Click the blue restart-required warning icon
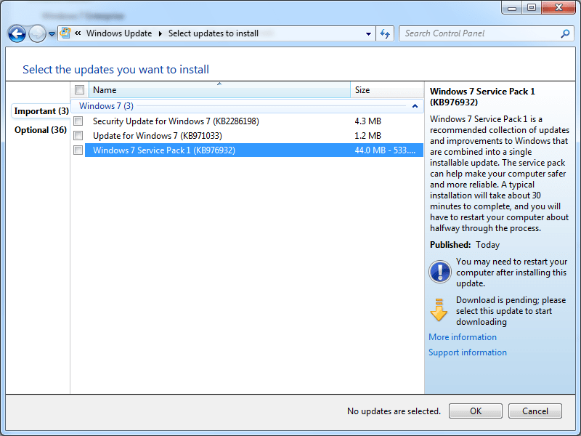581x436 pixels. (440, 272)
